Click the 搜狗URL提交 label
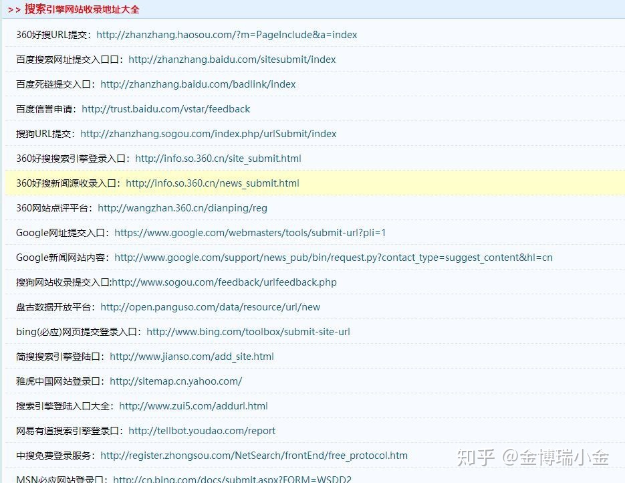Image resolution: width=625 pixels, height=483 pixels. click(x=43, y=134)
